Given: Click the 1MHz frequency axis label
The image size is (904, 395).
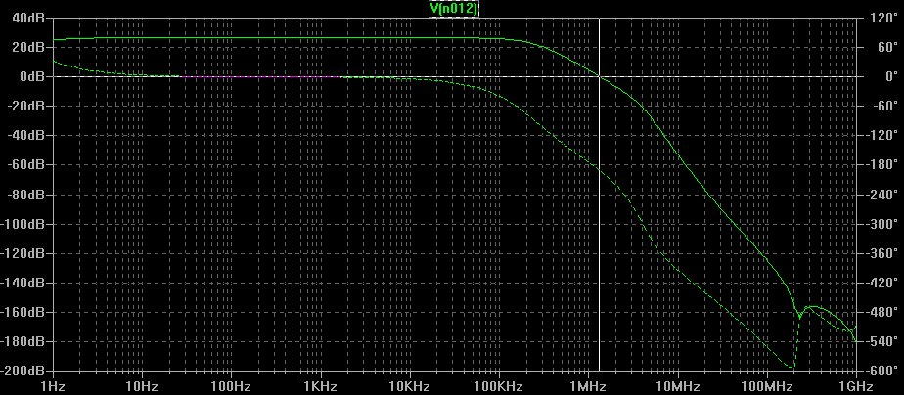Looking at the screenshot, I should tap(589, 385).
